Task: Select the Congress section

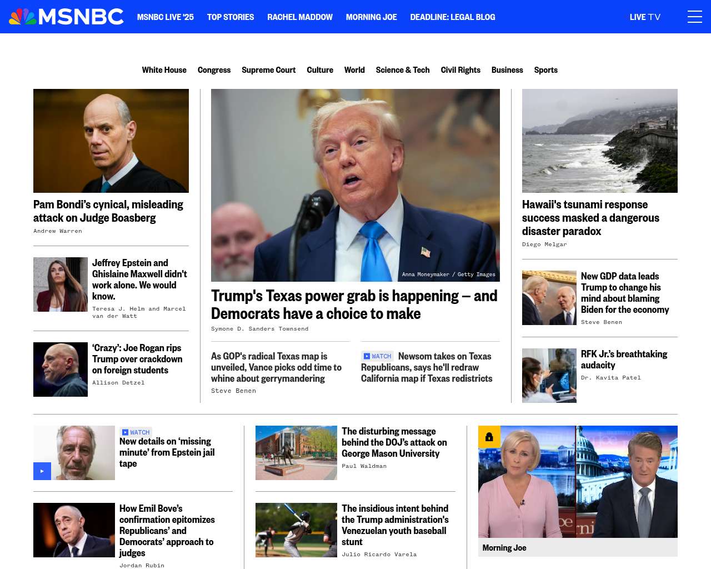Action: (x=214, y=70)
